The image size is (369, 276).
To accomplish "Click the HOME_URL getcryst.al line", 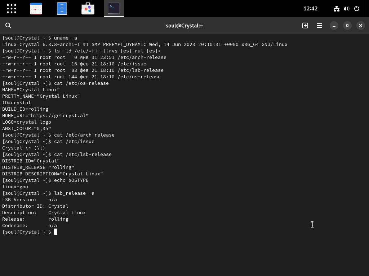I will 45,115.
